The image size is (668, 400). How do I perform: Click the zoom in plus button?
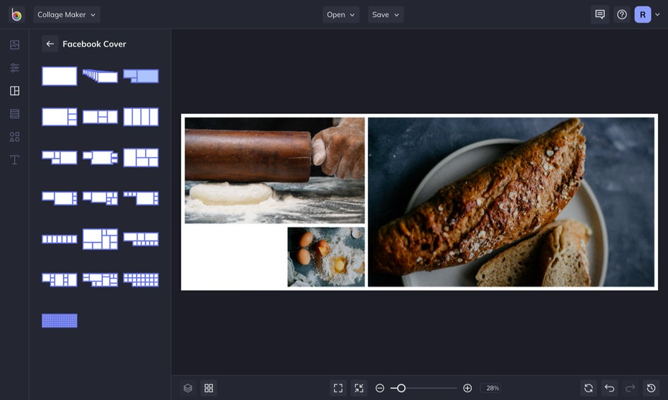(467, 388)
